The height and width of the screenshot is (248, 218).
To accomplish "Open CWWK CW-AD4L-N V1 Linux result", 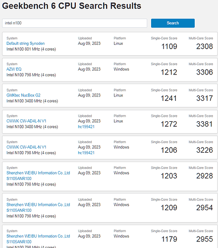I will tap(26, 121).
